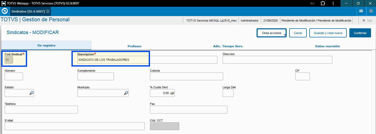Click the password key icon in title bar

point(312,3)
